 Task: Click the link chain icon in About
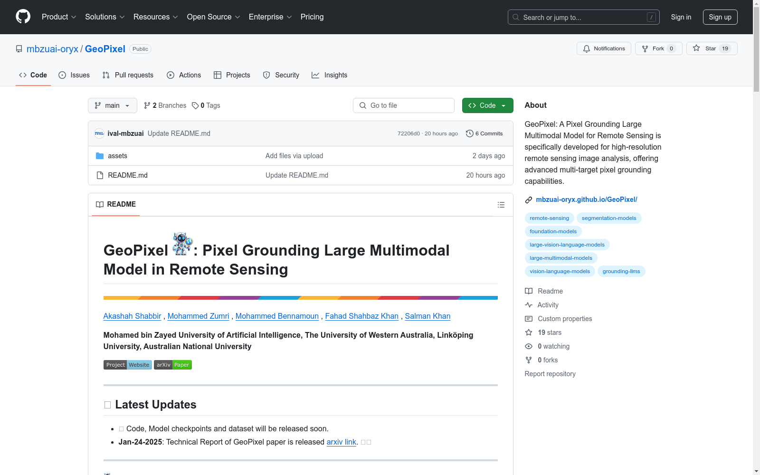pos(528,200)
